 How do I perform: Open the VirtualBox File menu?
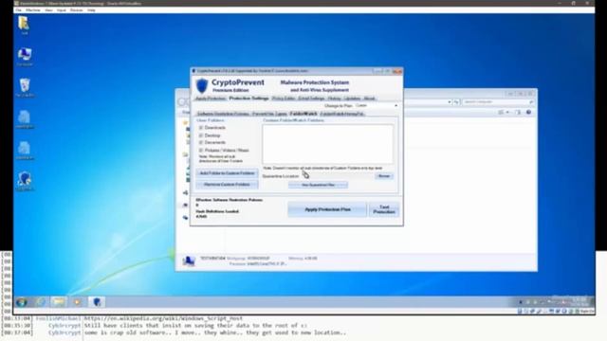(18, 10)
